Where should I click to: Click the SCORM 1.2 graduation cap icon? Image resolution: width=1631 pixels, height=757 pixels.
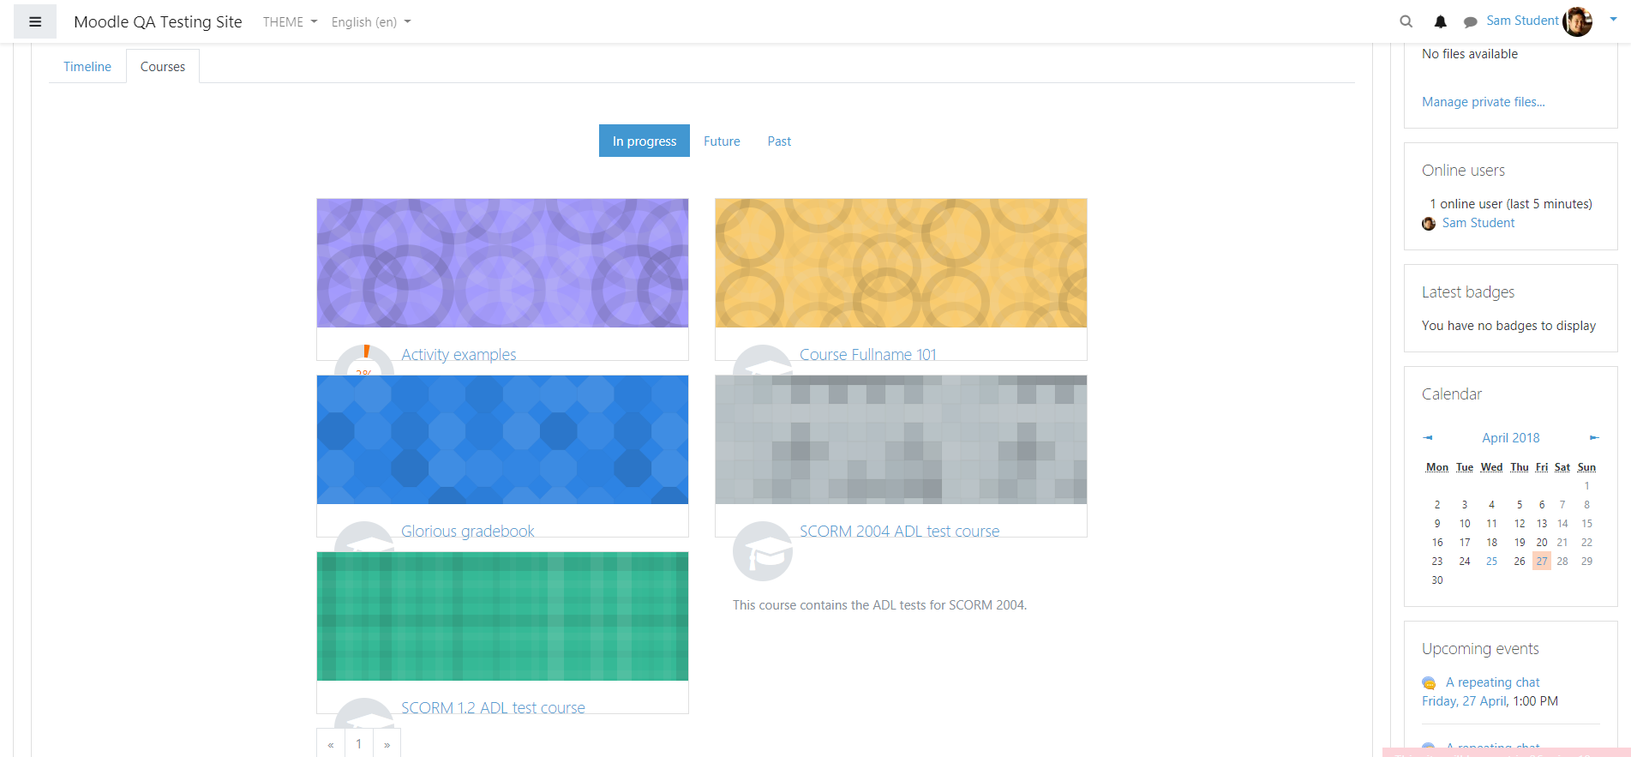[x=364, y=713]
